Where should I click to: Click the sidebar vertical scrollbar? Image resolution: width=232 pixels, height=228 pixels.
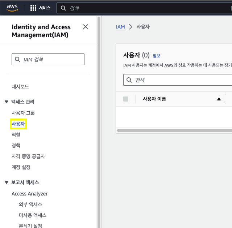point(99,122)
